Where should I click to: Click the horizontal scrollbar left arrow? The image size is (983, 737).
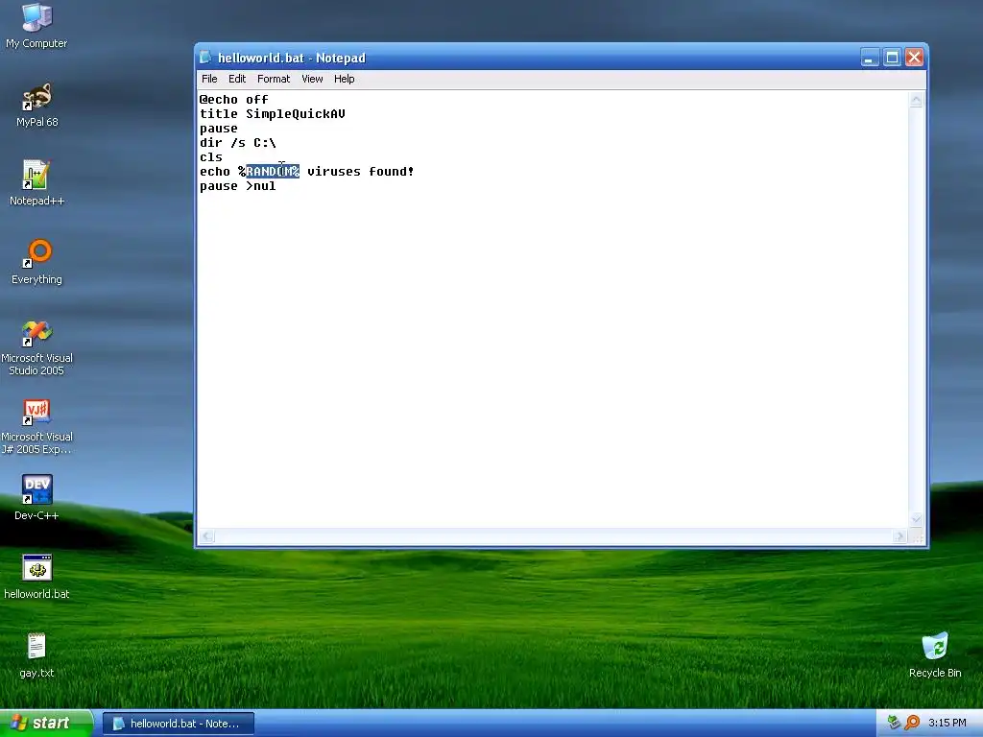[207, 536]
